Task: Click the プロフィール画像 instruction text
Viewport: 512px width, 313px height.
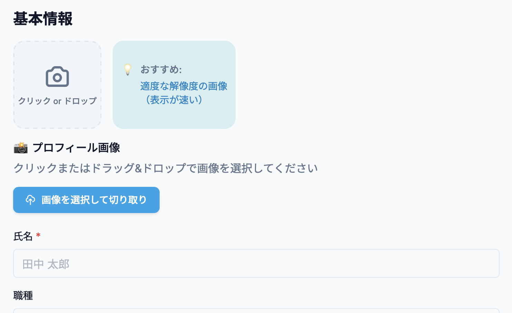Action: click(x=165, y=168)
